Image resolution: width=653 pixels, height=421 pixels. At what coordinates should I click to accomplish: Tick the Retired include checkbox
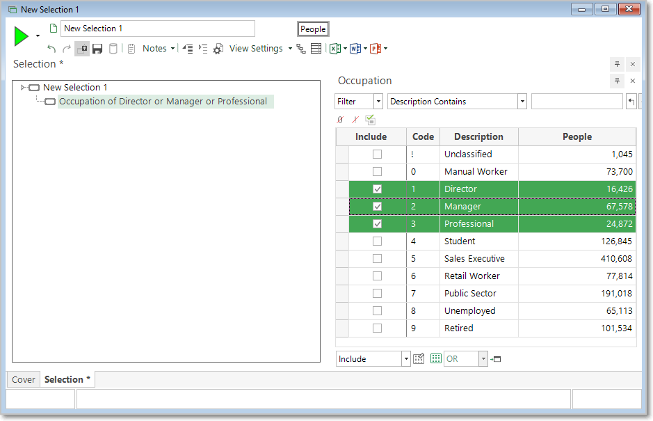tap(378, 328)
